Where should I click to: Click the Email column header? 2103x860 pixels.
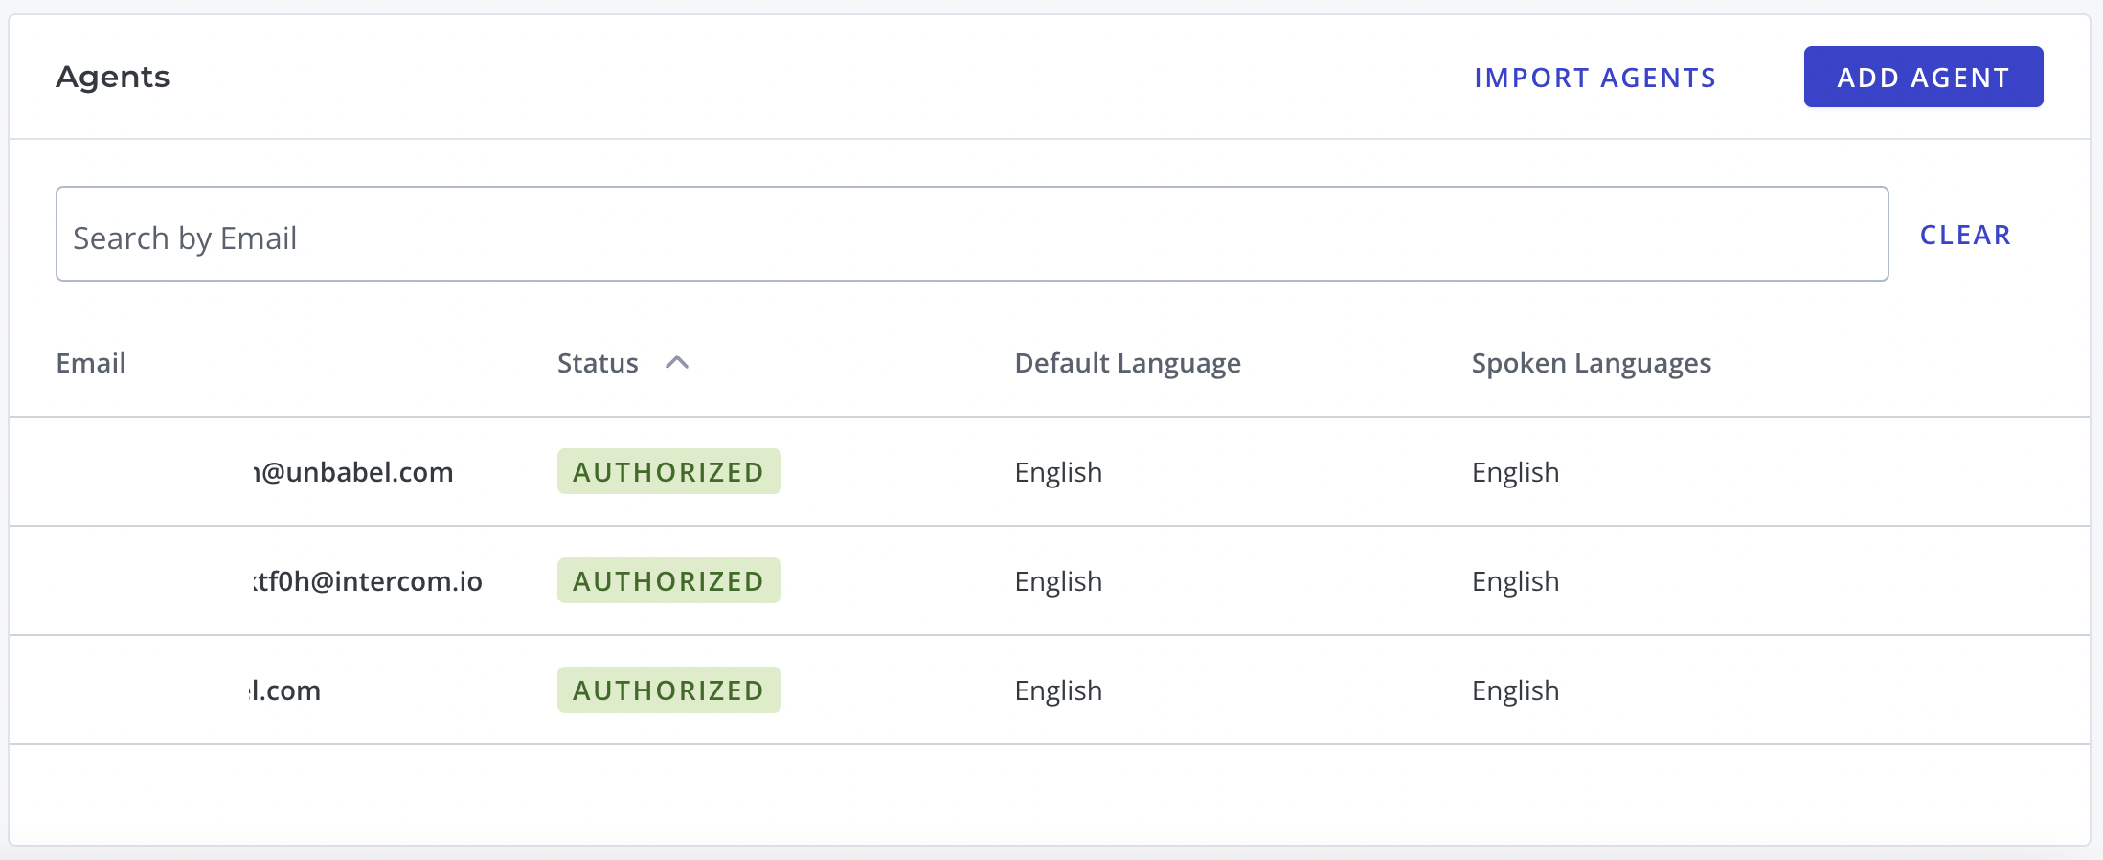click(x=91, y=363)
